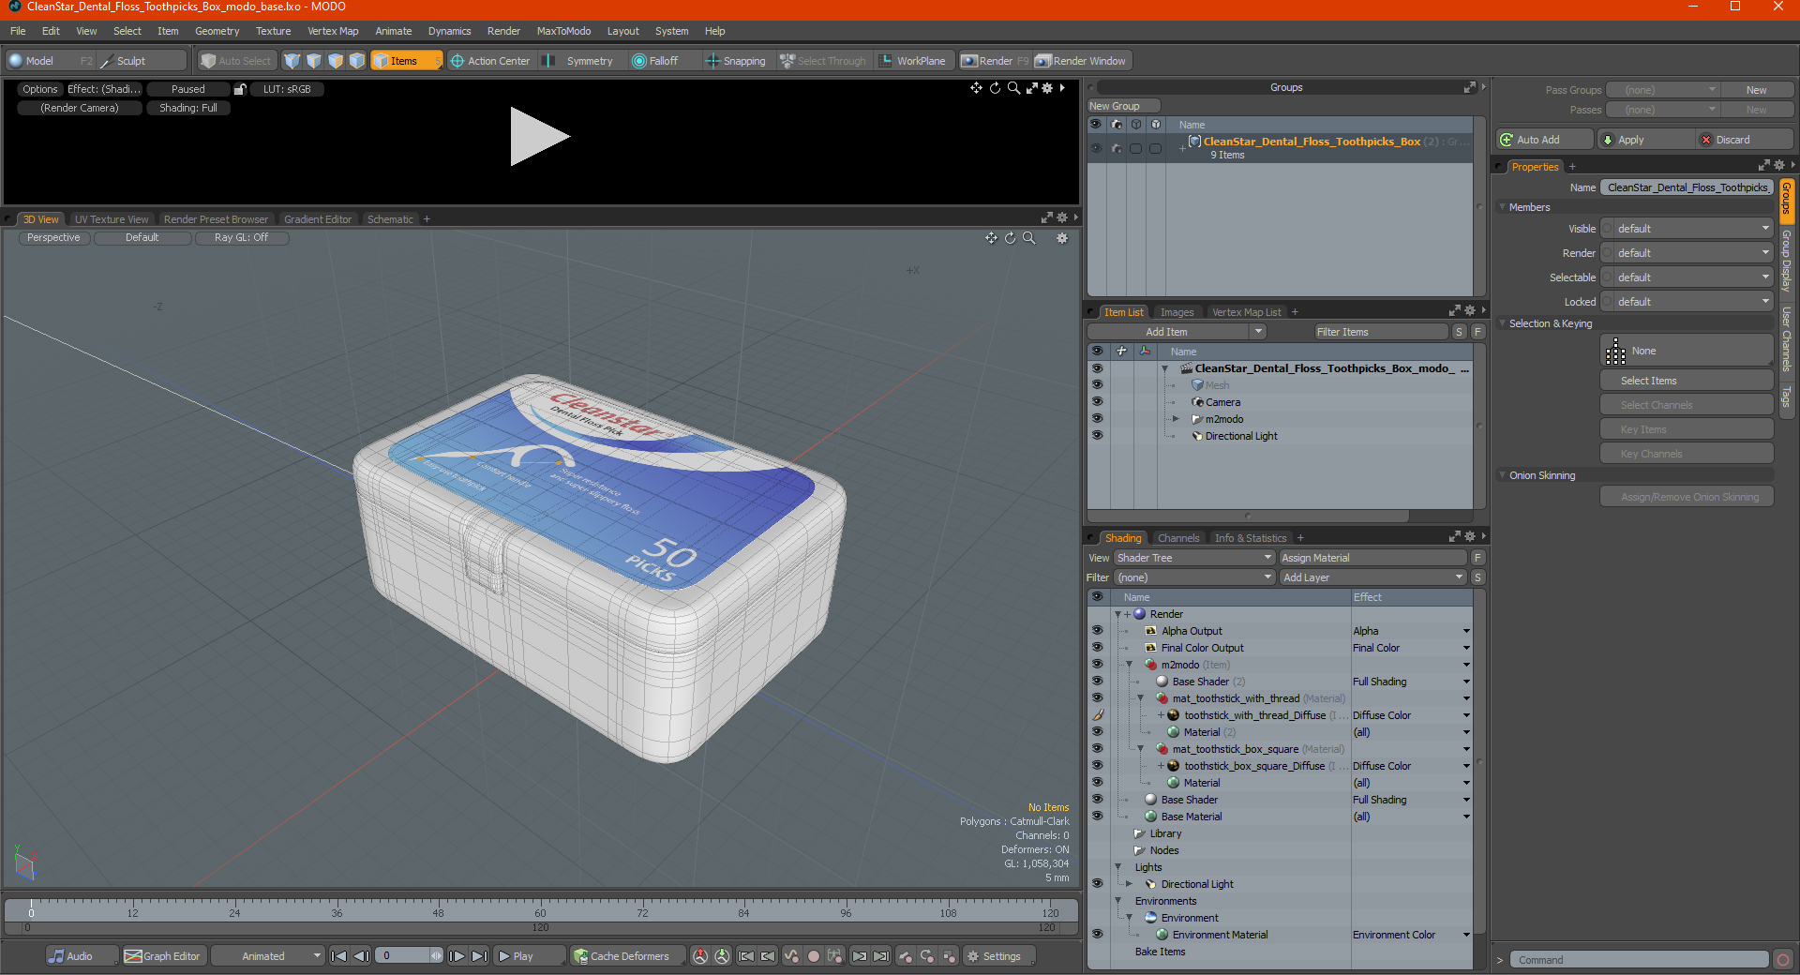Viewport: 1800px width, 975px height.
Task: Hide the Camera item
Action: (x=1097, y=402)
